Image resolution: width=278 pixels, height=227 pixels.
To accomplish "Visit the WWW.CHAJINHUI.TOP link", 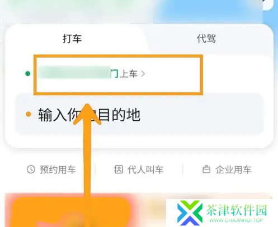I will point(236,220).
